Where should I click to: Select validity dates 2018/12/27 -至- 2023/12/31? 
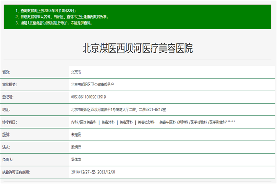(93, 172)
